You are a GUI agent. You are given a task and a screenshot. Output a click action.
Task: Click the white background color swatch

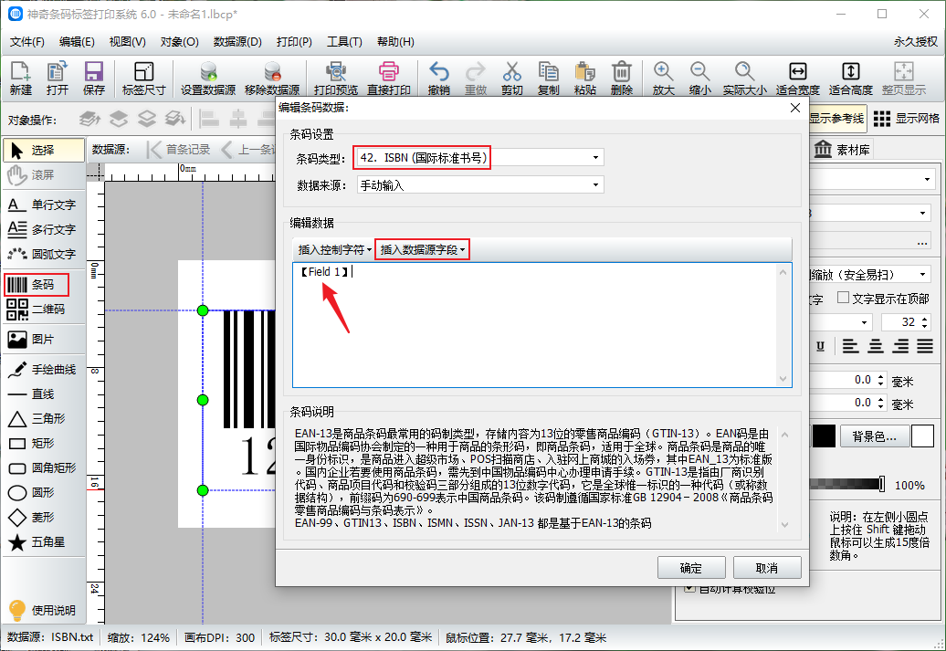(922, 436)
